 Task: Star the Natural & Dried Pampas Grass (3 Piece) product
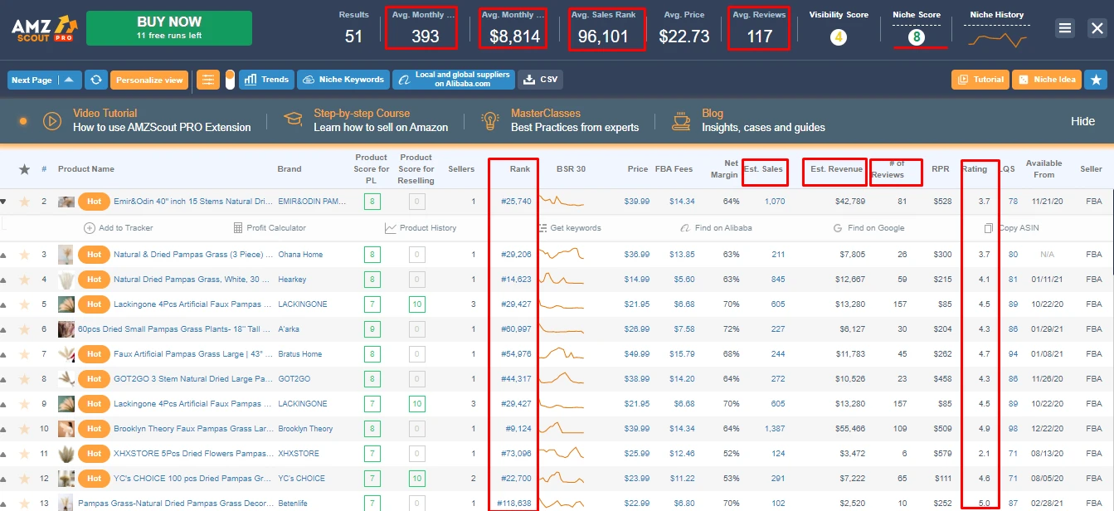pyautogui.click(x=24, y=255)
